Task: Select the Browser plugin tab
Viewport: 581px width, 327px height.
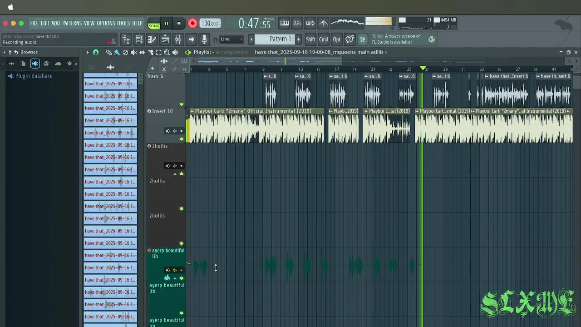Action: (35, 64)
